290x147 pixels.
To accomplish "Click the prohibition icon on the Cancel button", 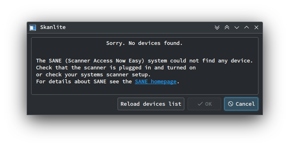I will tap(231, 104).
